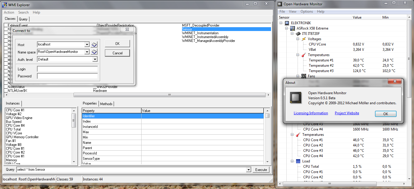This screenshot has width=414, height=189.
Task: Click the browse icon beside Name space field
Action: 94,52
